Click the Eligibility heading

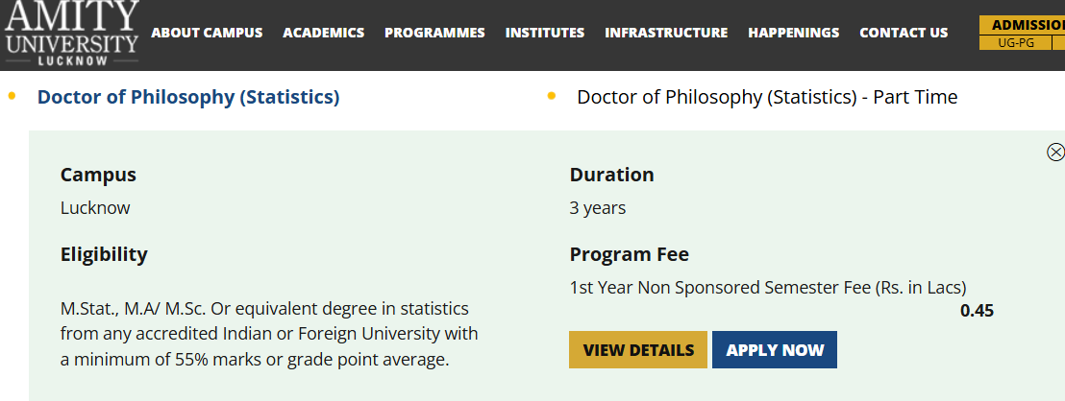pyautogui.click(x=104, y=254)
